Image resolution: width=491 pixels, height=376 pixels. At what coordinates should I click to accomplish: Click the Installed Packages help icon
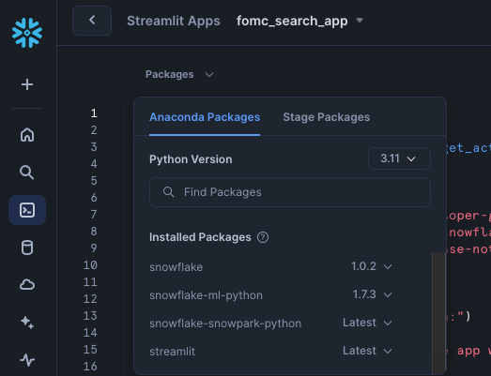pyautogui.click(x=263, y=237)
